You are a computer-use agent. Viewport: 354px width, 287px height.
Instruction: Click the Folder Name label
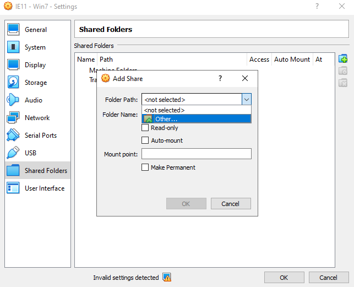click(x=120, y=115)
